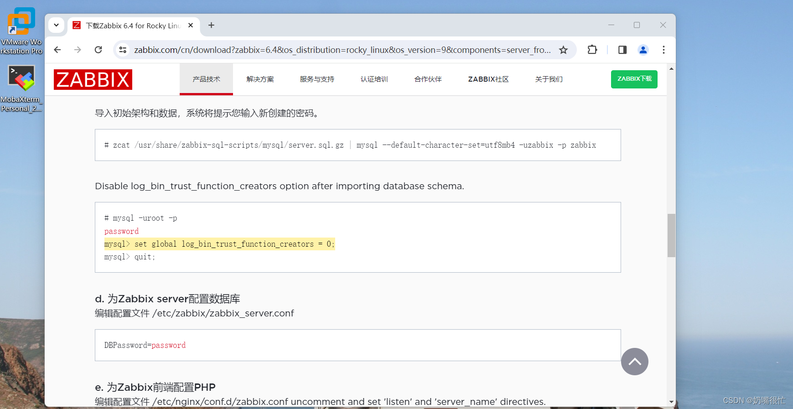Open the 关于我们 menu

click(549, 79)
